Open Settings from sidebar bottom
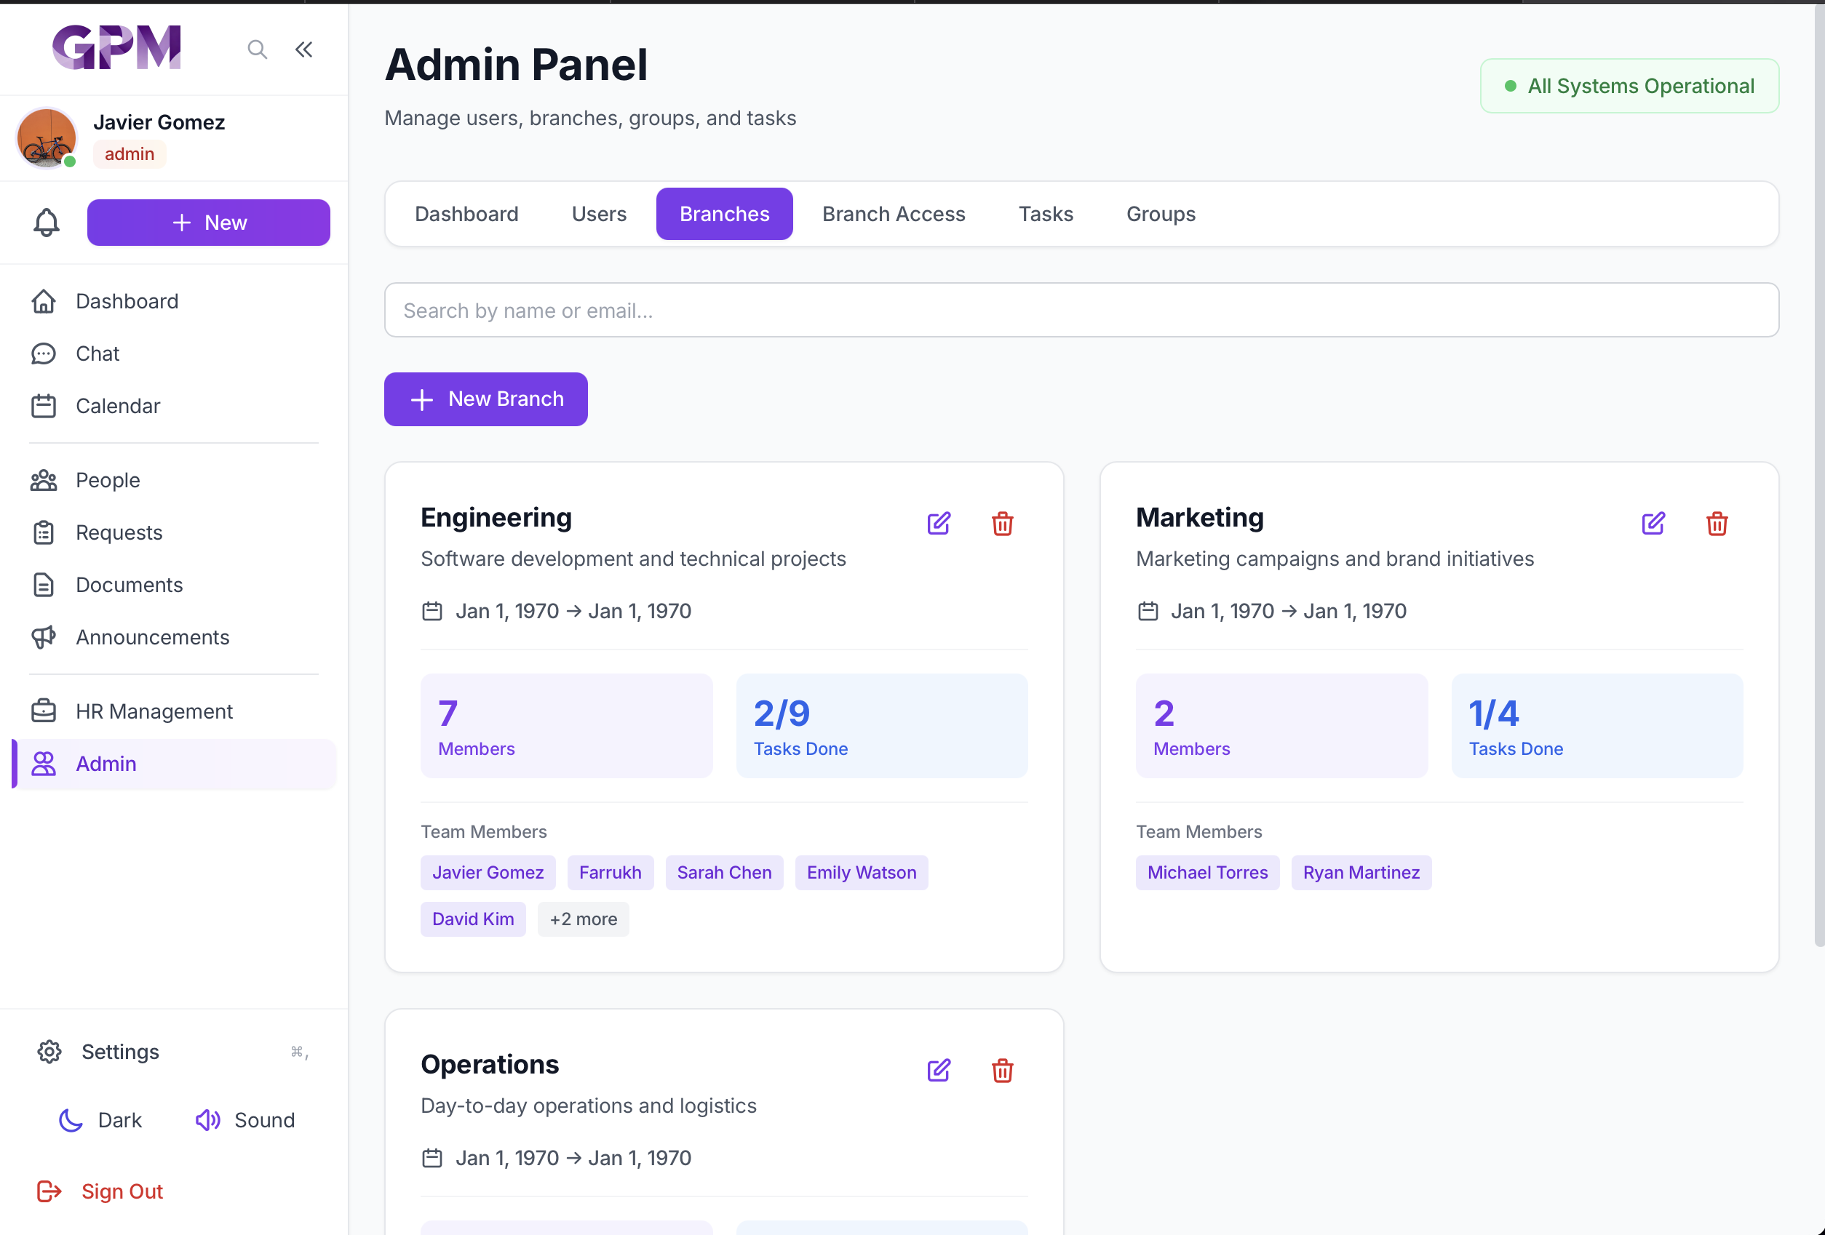Image resolution: width=1825 pixels, height=1235 pixels. [x=175, y=1051]
